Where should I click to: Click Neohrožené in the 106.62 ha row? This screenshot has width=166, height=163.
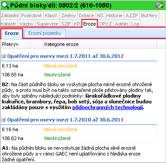click(x=58, y=138)
